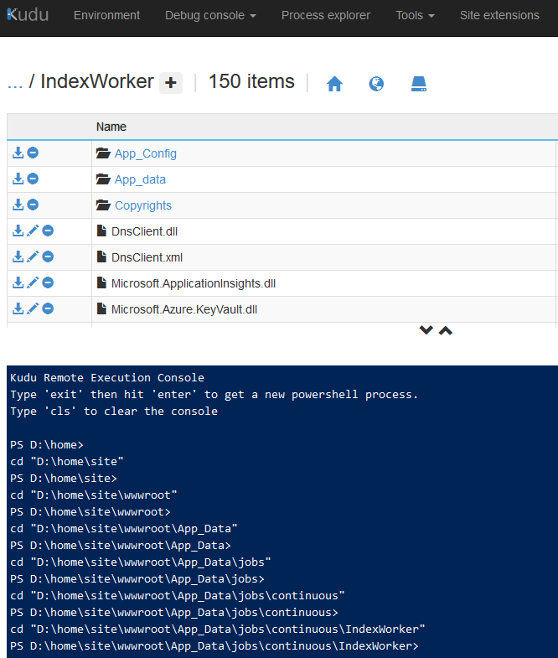Delete Microsoft.Azure.KeyVault.dll

click(x=48, y=308)
